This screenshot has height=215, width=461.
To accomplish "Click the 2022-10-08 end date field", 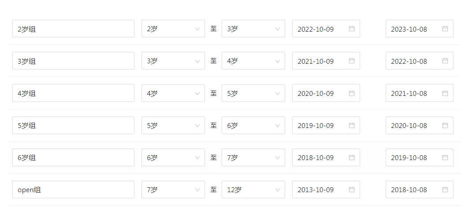I will tap(420, 61).
